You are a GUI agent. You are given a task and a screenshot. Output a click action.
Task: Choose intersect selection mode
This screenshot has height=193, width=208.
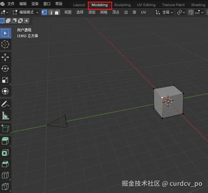[27, 21]
